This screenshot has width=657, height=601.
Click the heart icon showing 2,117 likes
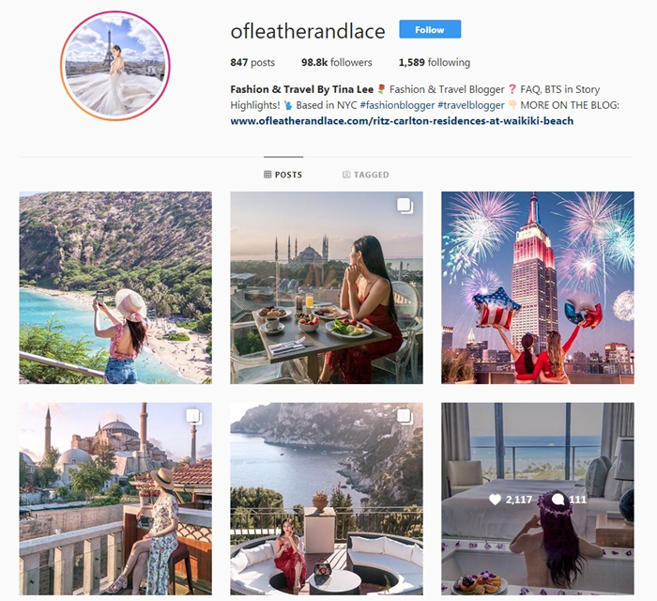[496, 500]
